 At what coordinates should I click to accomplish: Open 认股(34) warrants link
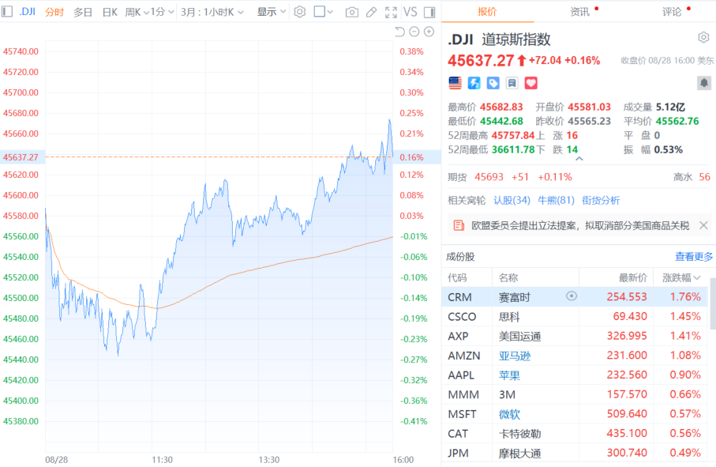point(512,200)
